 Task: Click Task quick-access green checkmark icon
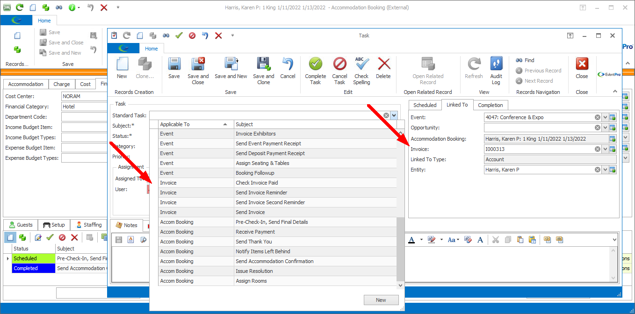(179, 36)
